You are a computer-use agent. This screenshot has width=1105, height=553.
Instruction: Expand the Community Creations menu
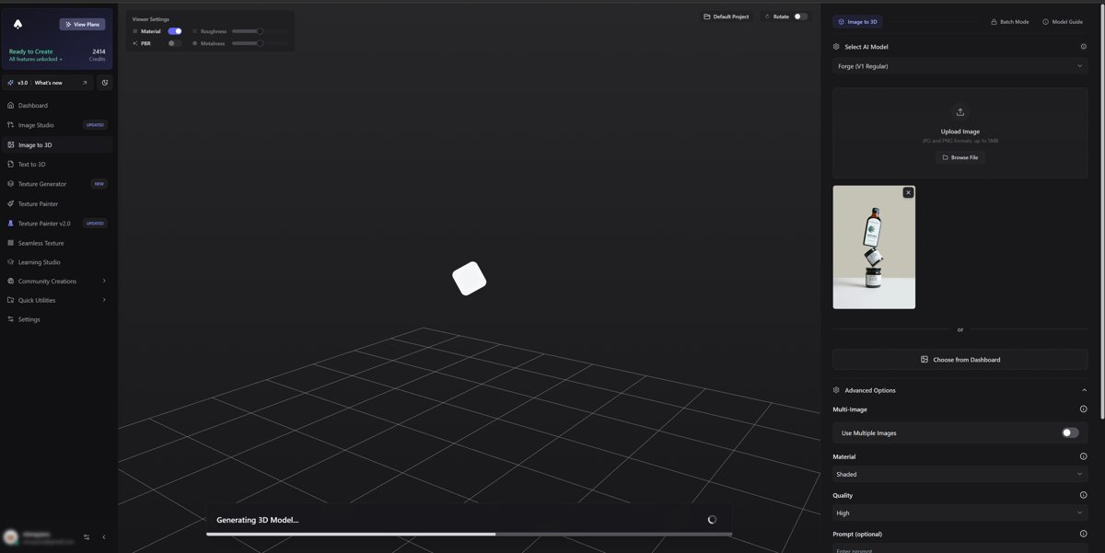56,282
